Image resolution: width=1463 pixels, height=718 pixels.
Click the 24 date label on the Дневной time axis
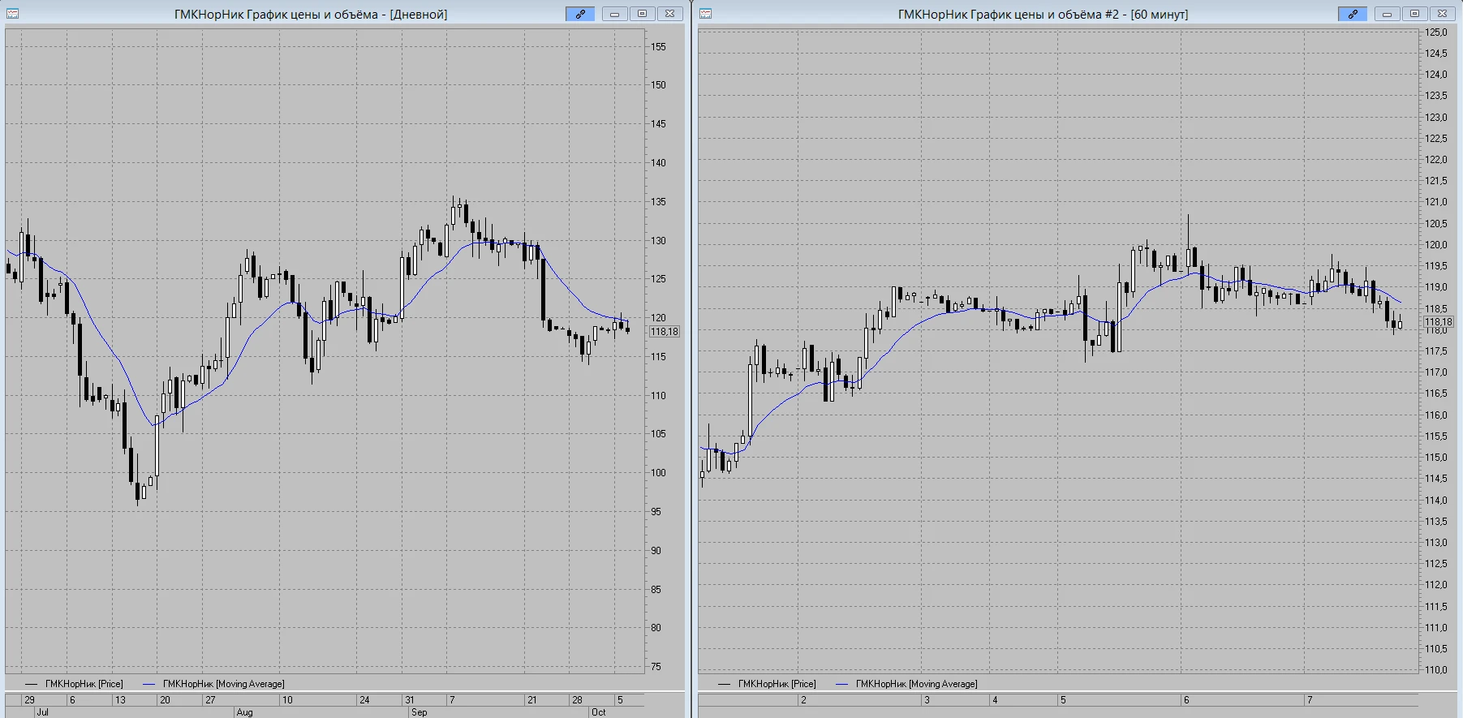click(x=364, y=700)
